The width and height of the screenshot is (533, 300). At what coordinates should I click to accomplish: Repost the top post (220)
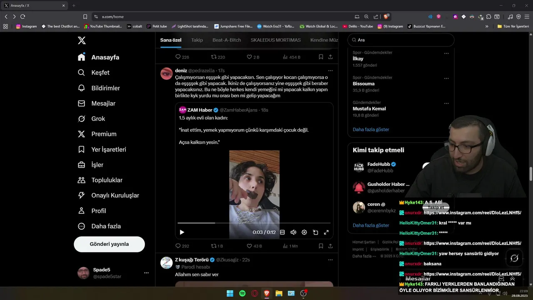coord(218,57)
